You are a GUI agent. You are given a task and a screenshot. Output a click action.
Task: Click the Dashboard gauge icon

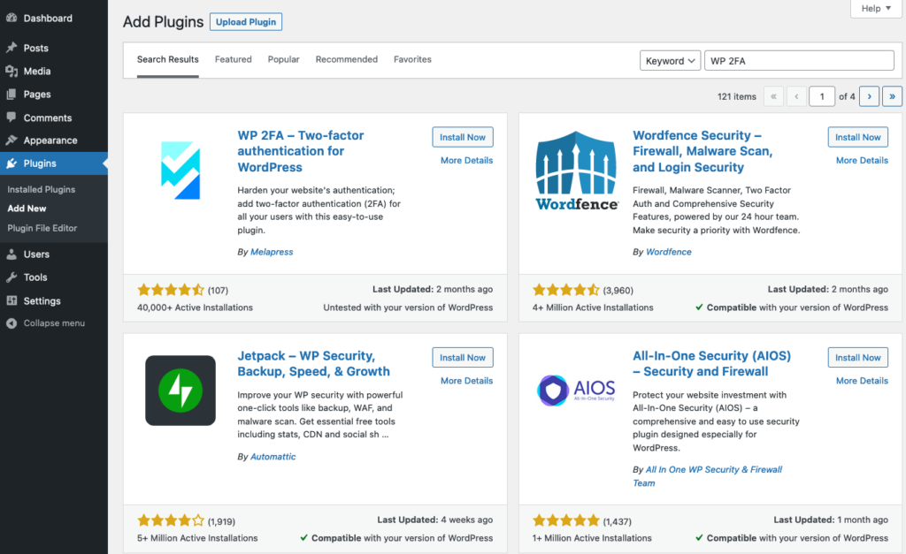(x=12, y=18)
